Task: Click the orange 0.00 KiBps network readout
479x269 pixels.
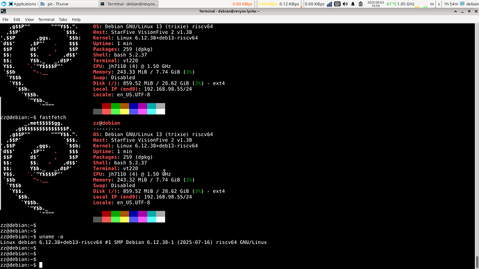Action: pos(242,4)
